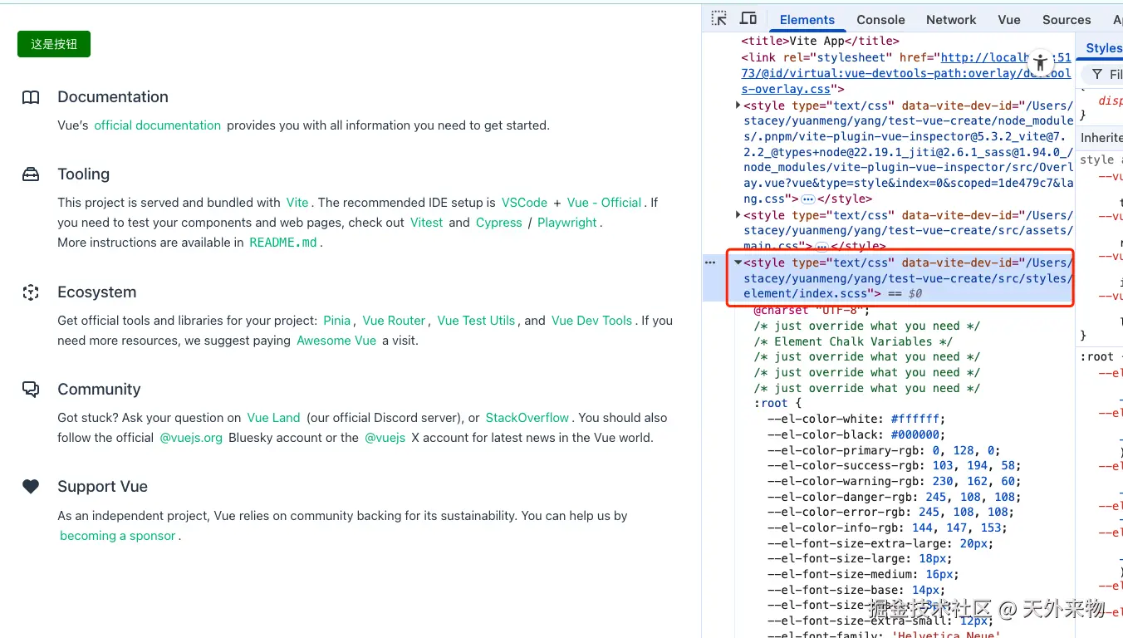Click the floating accessibility figure icon
This screenshot has width=1123, height=638.
pyautogui.click(x=1040, y=62)
